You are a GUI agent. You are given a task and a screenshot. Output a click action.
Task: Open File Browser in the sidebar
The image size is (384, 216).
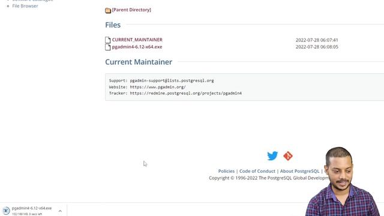click(x=25, y=6)
